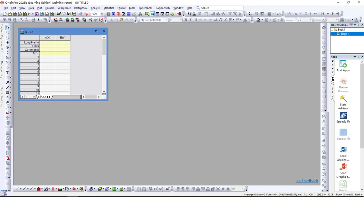The image size is (364, 197).
Task: Choose the Line drawing tool
Action: coord(7,88)
